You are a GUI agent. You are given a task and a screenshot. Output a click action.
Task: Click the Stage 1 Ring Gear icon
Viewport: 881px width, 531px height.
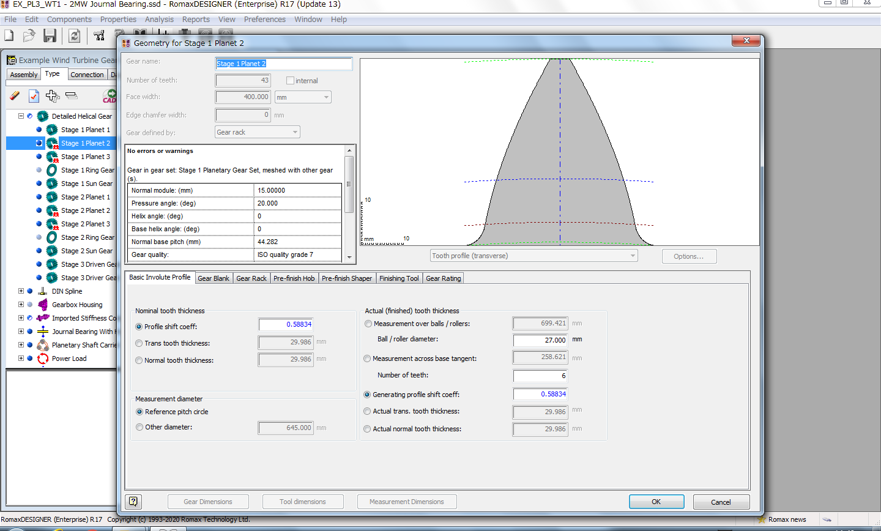coord(52,170)
